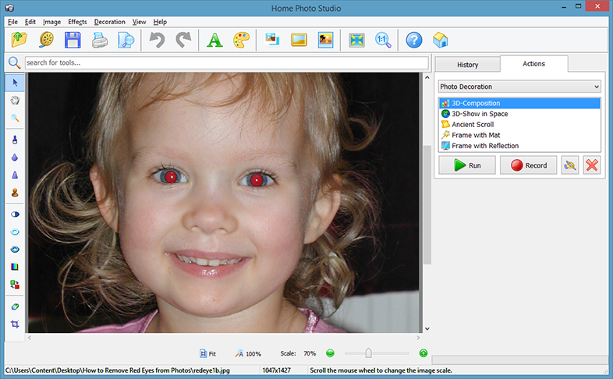Click the edit action icon beside Record
This screenshot has height=379, width=613.
pos(570,165)
